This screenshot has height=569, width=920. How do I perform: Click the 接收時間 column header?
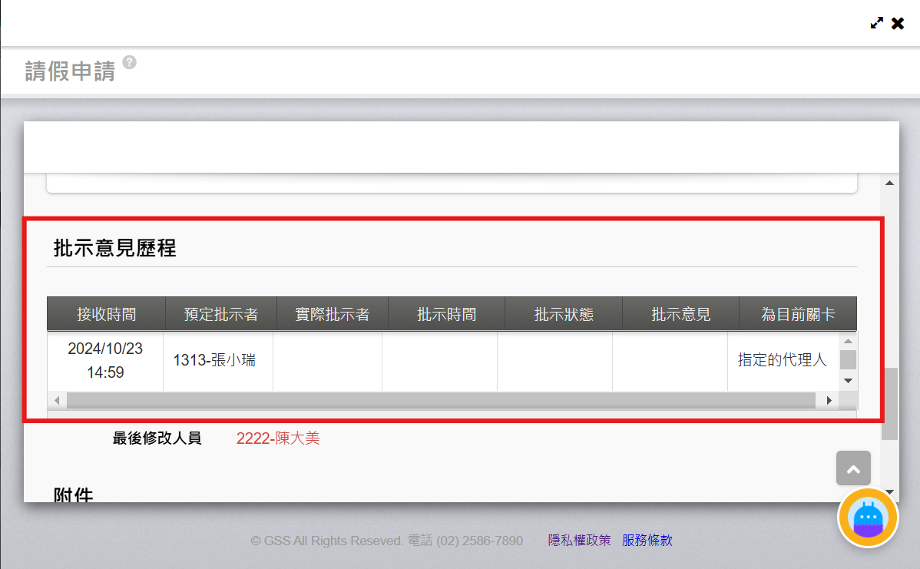(x=106, y=314)
